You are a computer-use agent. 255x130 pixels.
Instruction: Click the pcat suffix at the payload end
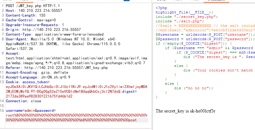click(x=133, y=120)
